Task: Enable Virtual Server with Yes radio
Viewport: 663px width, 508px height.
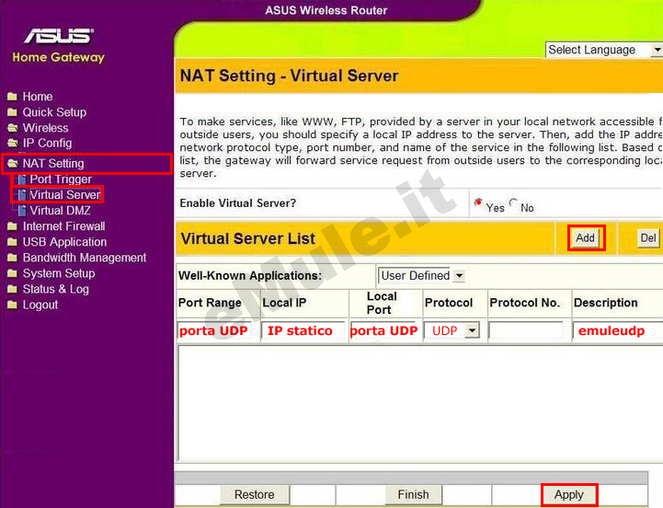Action: (x=478, y=202)
